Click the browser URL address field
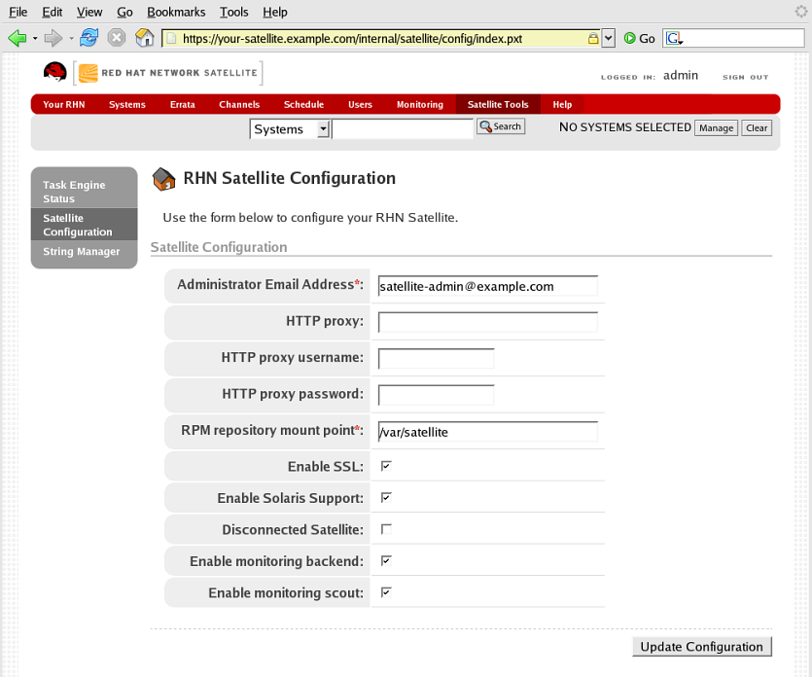 tap(380, 38)
